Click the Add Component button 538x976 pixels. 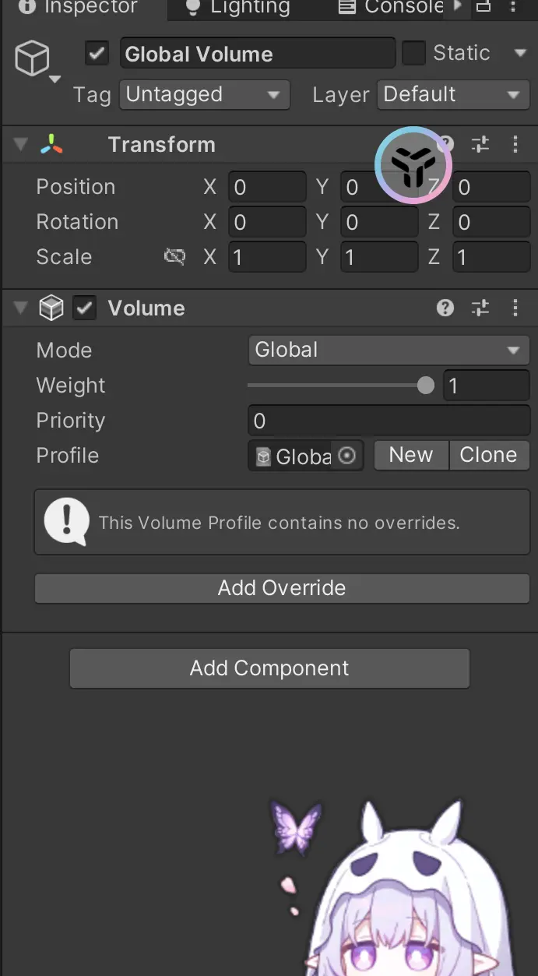coord(269,668)
